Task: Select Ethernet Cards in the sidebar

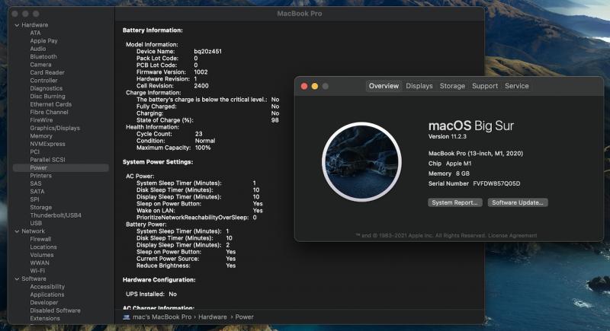Action: (50, 104)
